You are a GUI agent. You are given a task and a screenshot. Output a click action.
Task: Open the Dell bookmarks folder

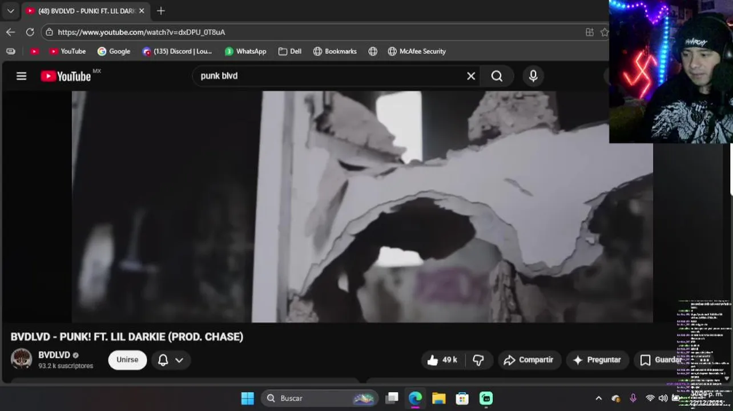[290, 51]
